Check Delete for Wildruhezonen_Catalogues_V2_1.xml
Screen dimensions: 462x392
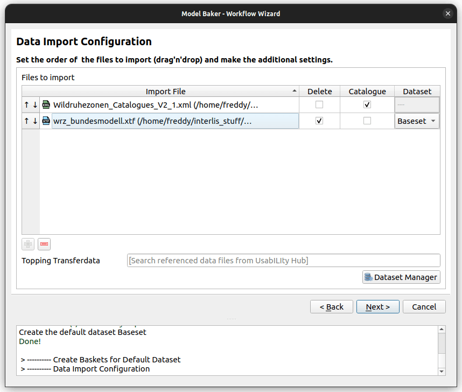(319, 104)
